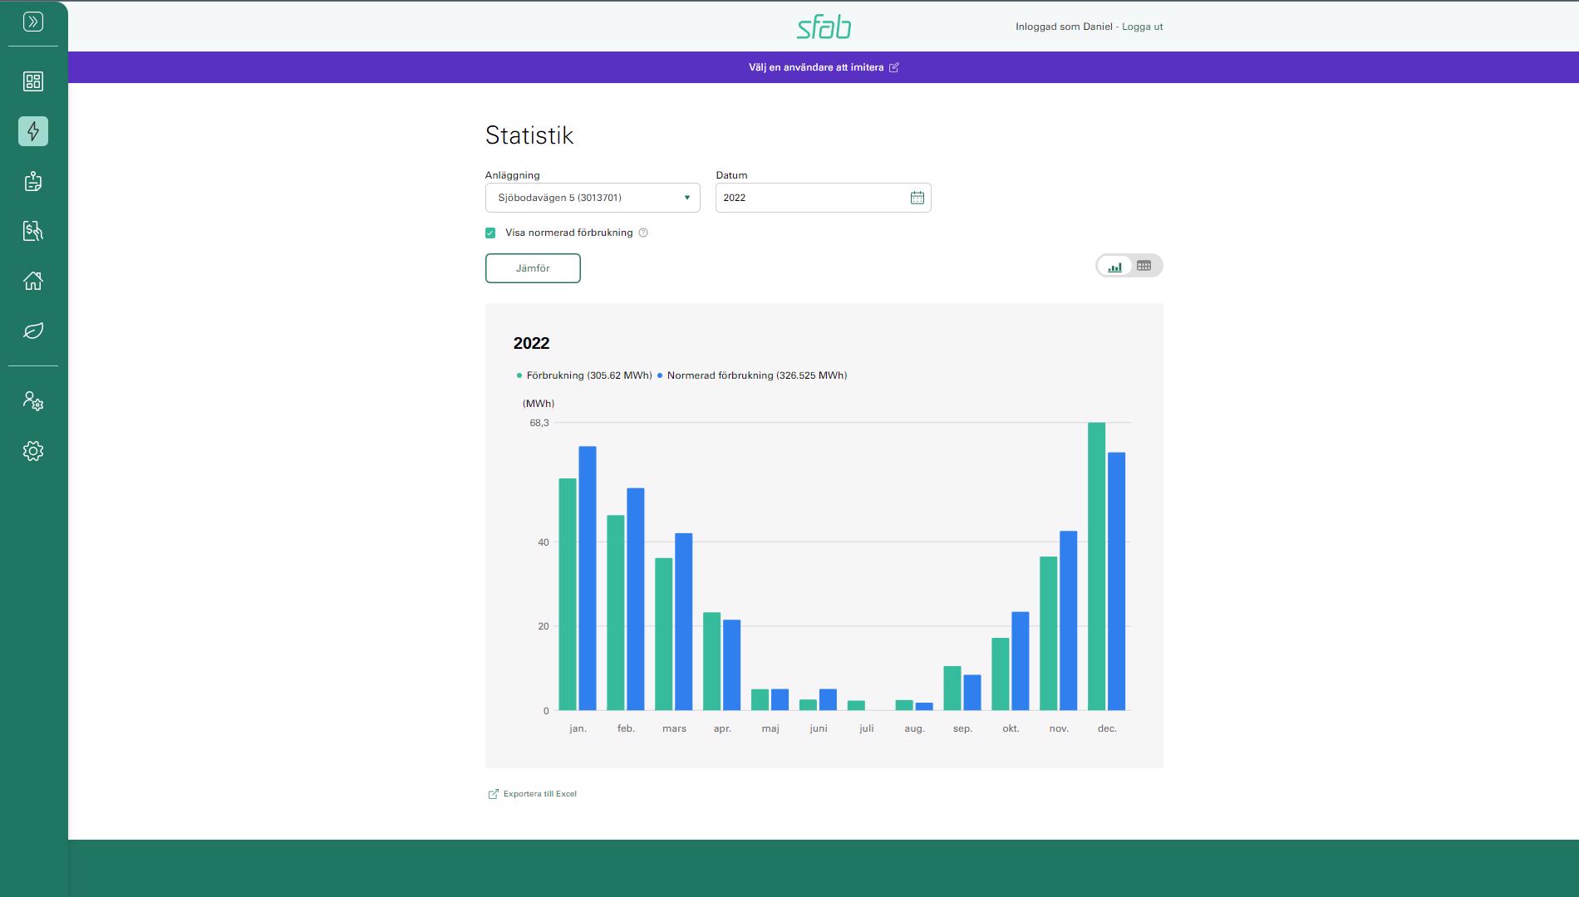Click the 'mars' axis label
The height and width of the screenshot is (897, 1579).
[x=674, y=728]
